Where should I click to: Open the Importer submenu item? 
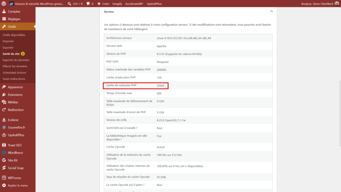(8, 41)
